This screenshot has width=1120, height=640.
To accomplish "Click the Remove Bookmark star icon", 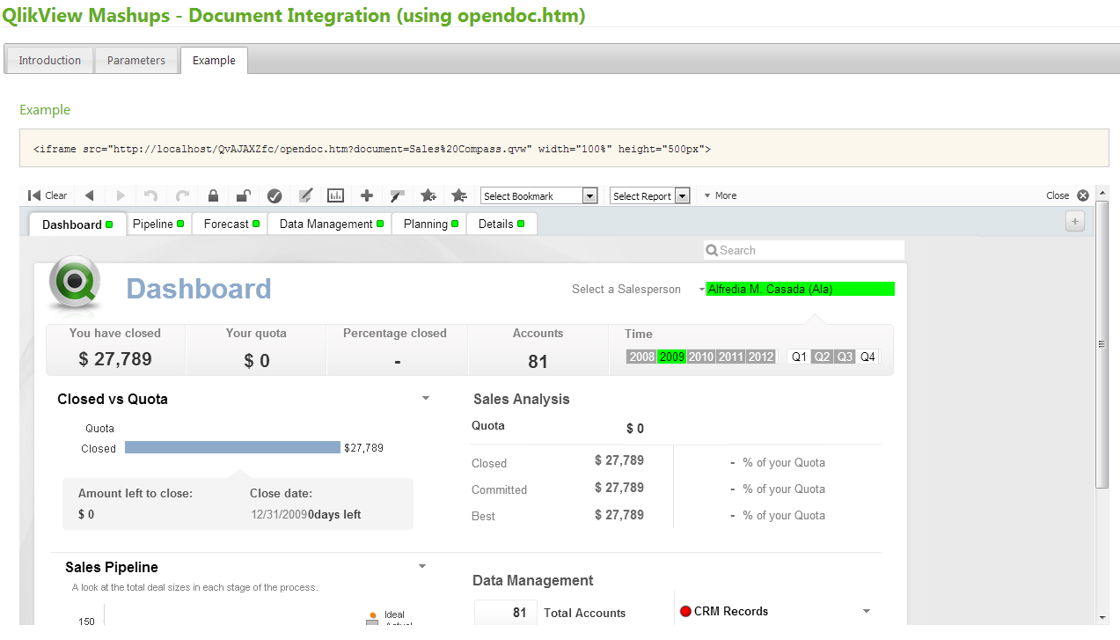I will point(458,195).
